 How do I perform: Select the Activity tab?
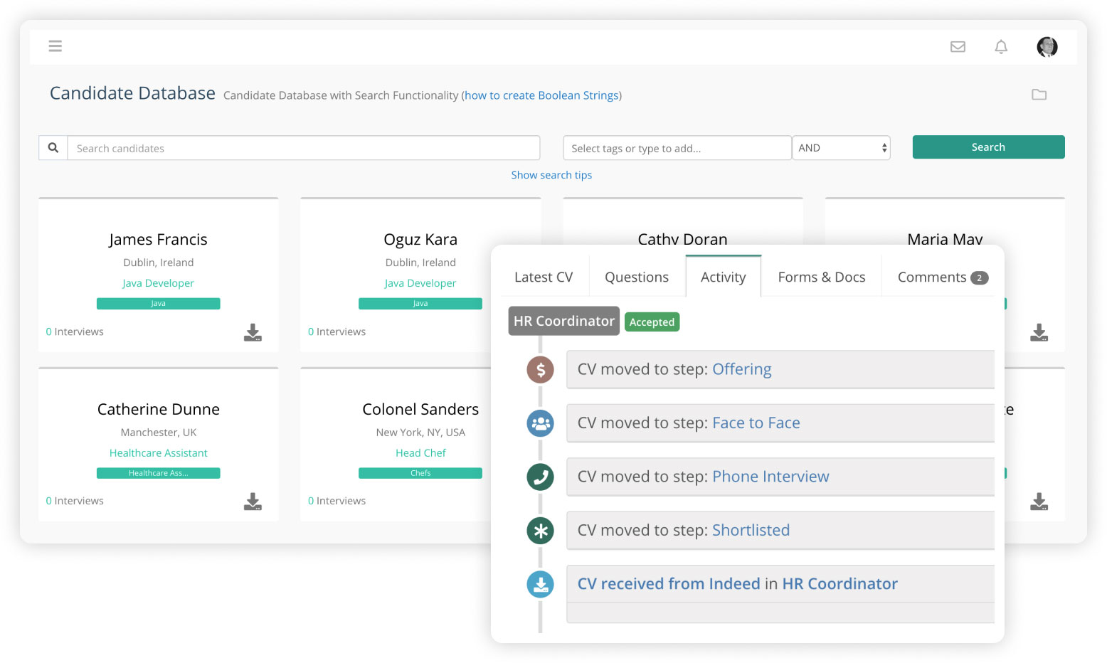(x=724, y=277)
